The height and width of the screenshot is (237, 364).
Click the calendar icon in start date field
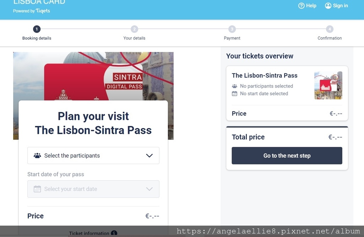pos(37,189)
